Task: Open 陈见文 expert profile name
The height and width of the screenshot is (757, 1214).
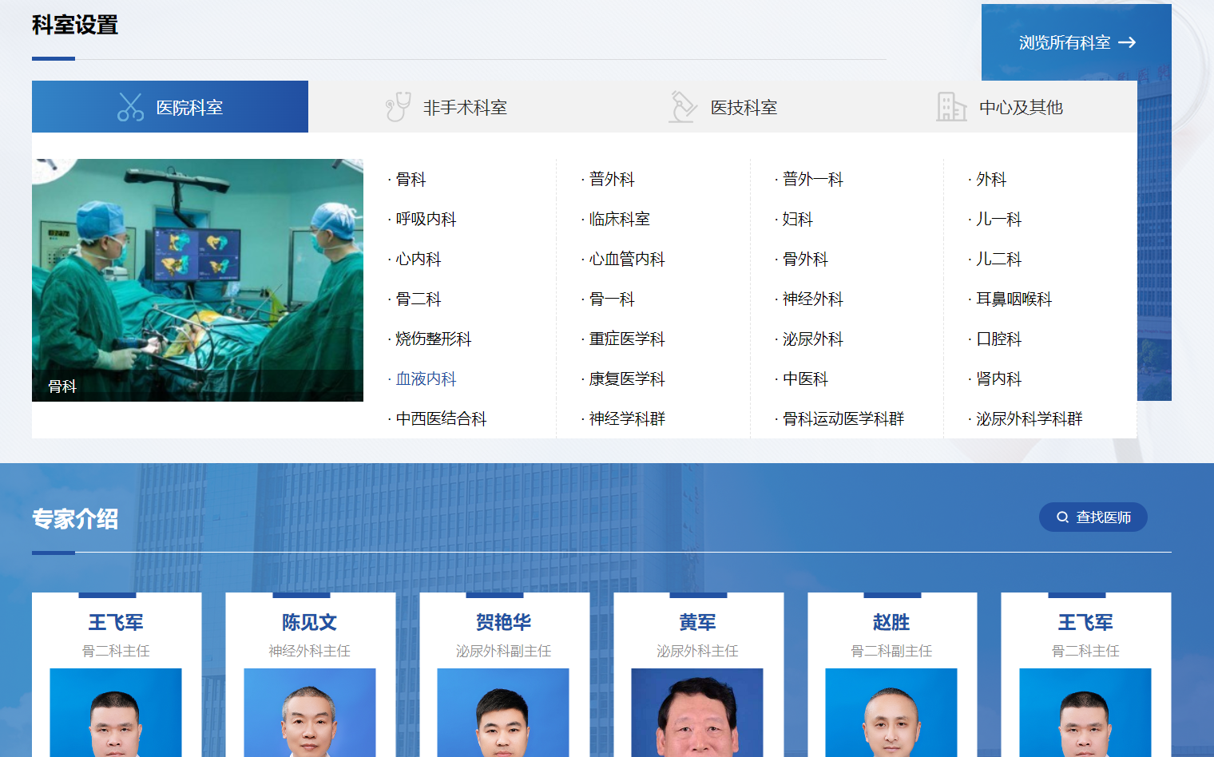Action: click(x=310, y=622)
